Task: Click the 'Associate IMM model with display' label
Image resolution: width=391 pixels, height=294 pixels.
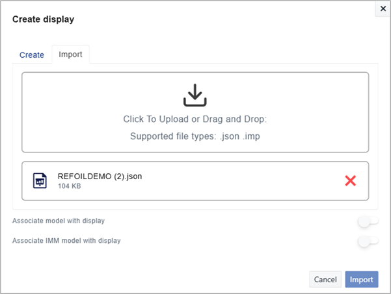Action: [x=66, y=241]
